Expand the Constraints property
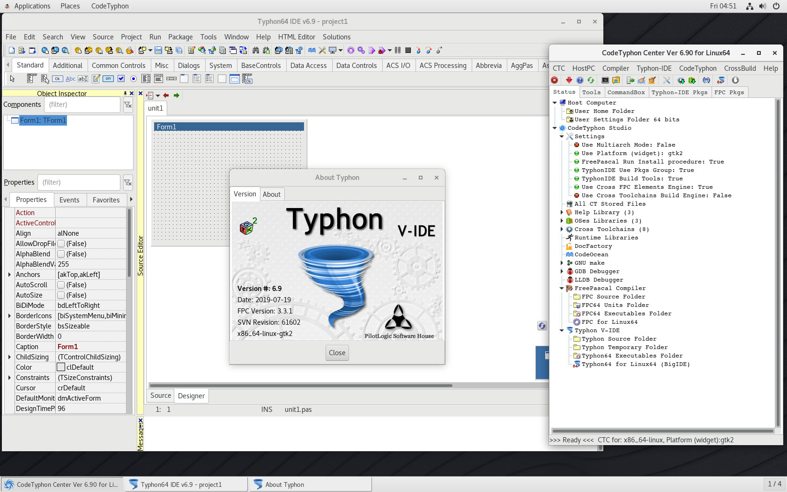The width and height of the screenshot is (787, 492). click(9, 378)
